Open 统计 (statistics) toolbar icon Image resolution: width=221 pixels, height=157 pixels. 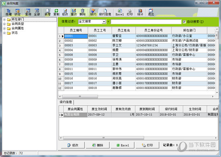coord(140,12)
